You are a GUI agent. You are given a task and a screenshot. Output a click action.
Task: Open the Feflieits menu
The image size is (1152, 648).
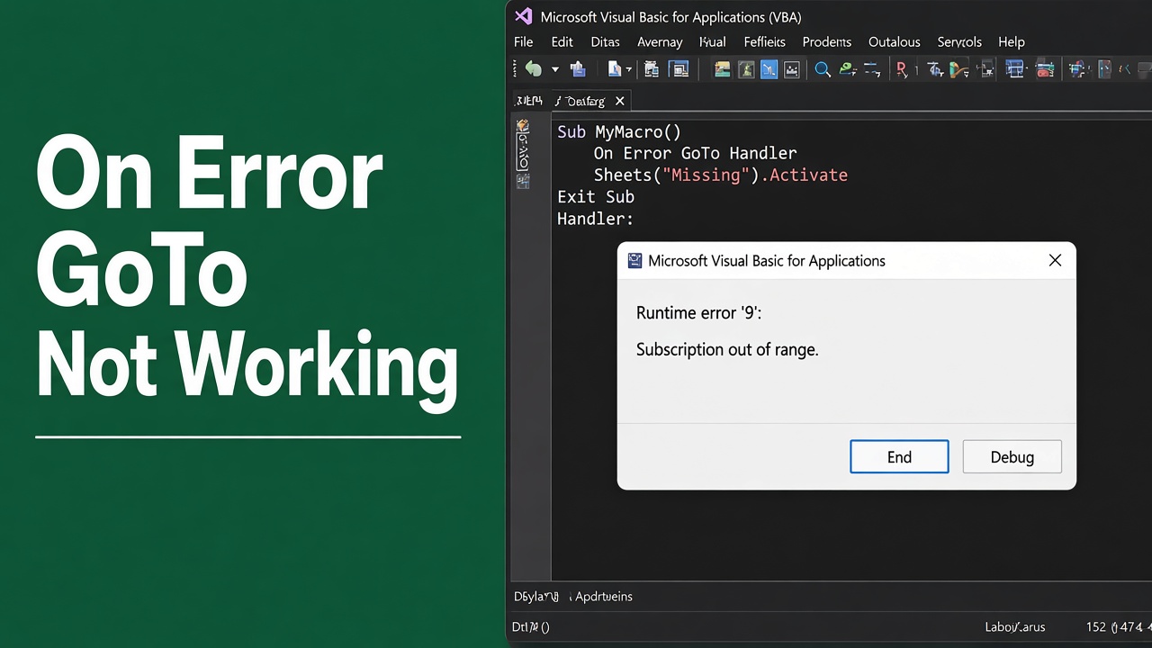[765, 41]
